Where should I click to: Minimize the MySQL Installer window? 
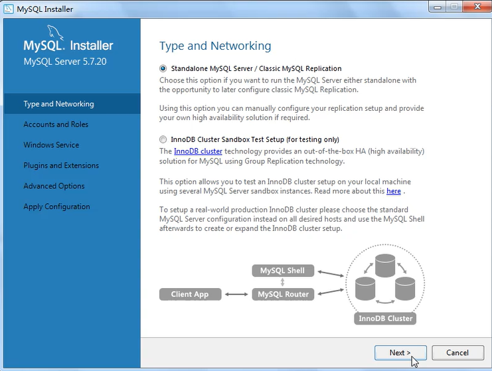click(438, 7)
